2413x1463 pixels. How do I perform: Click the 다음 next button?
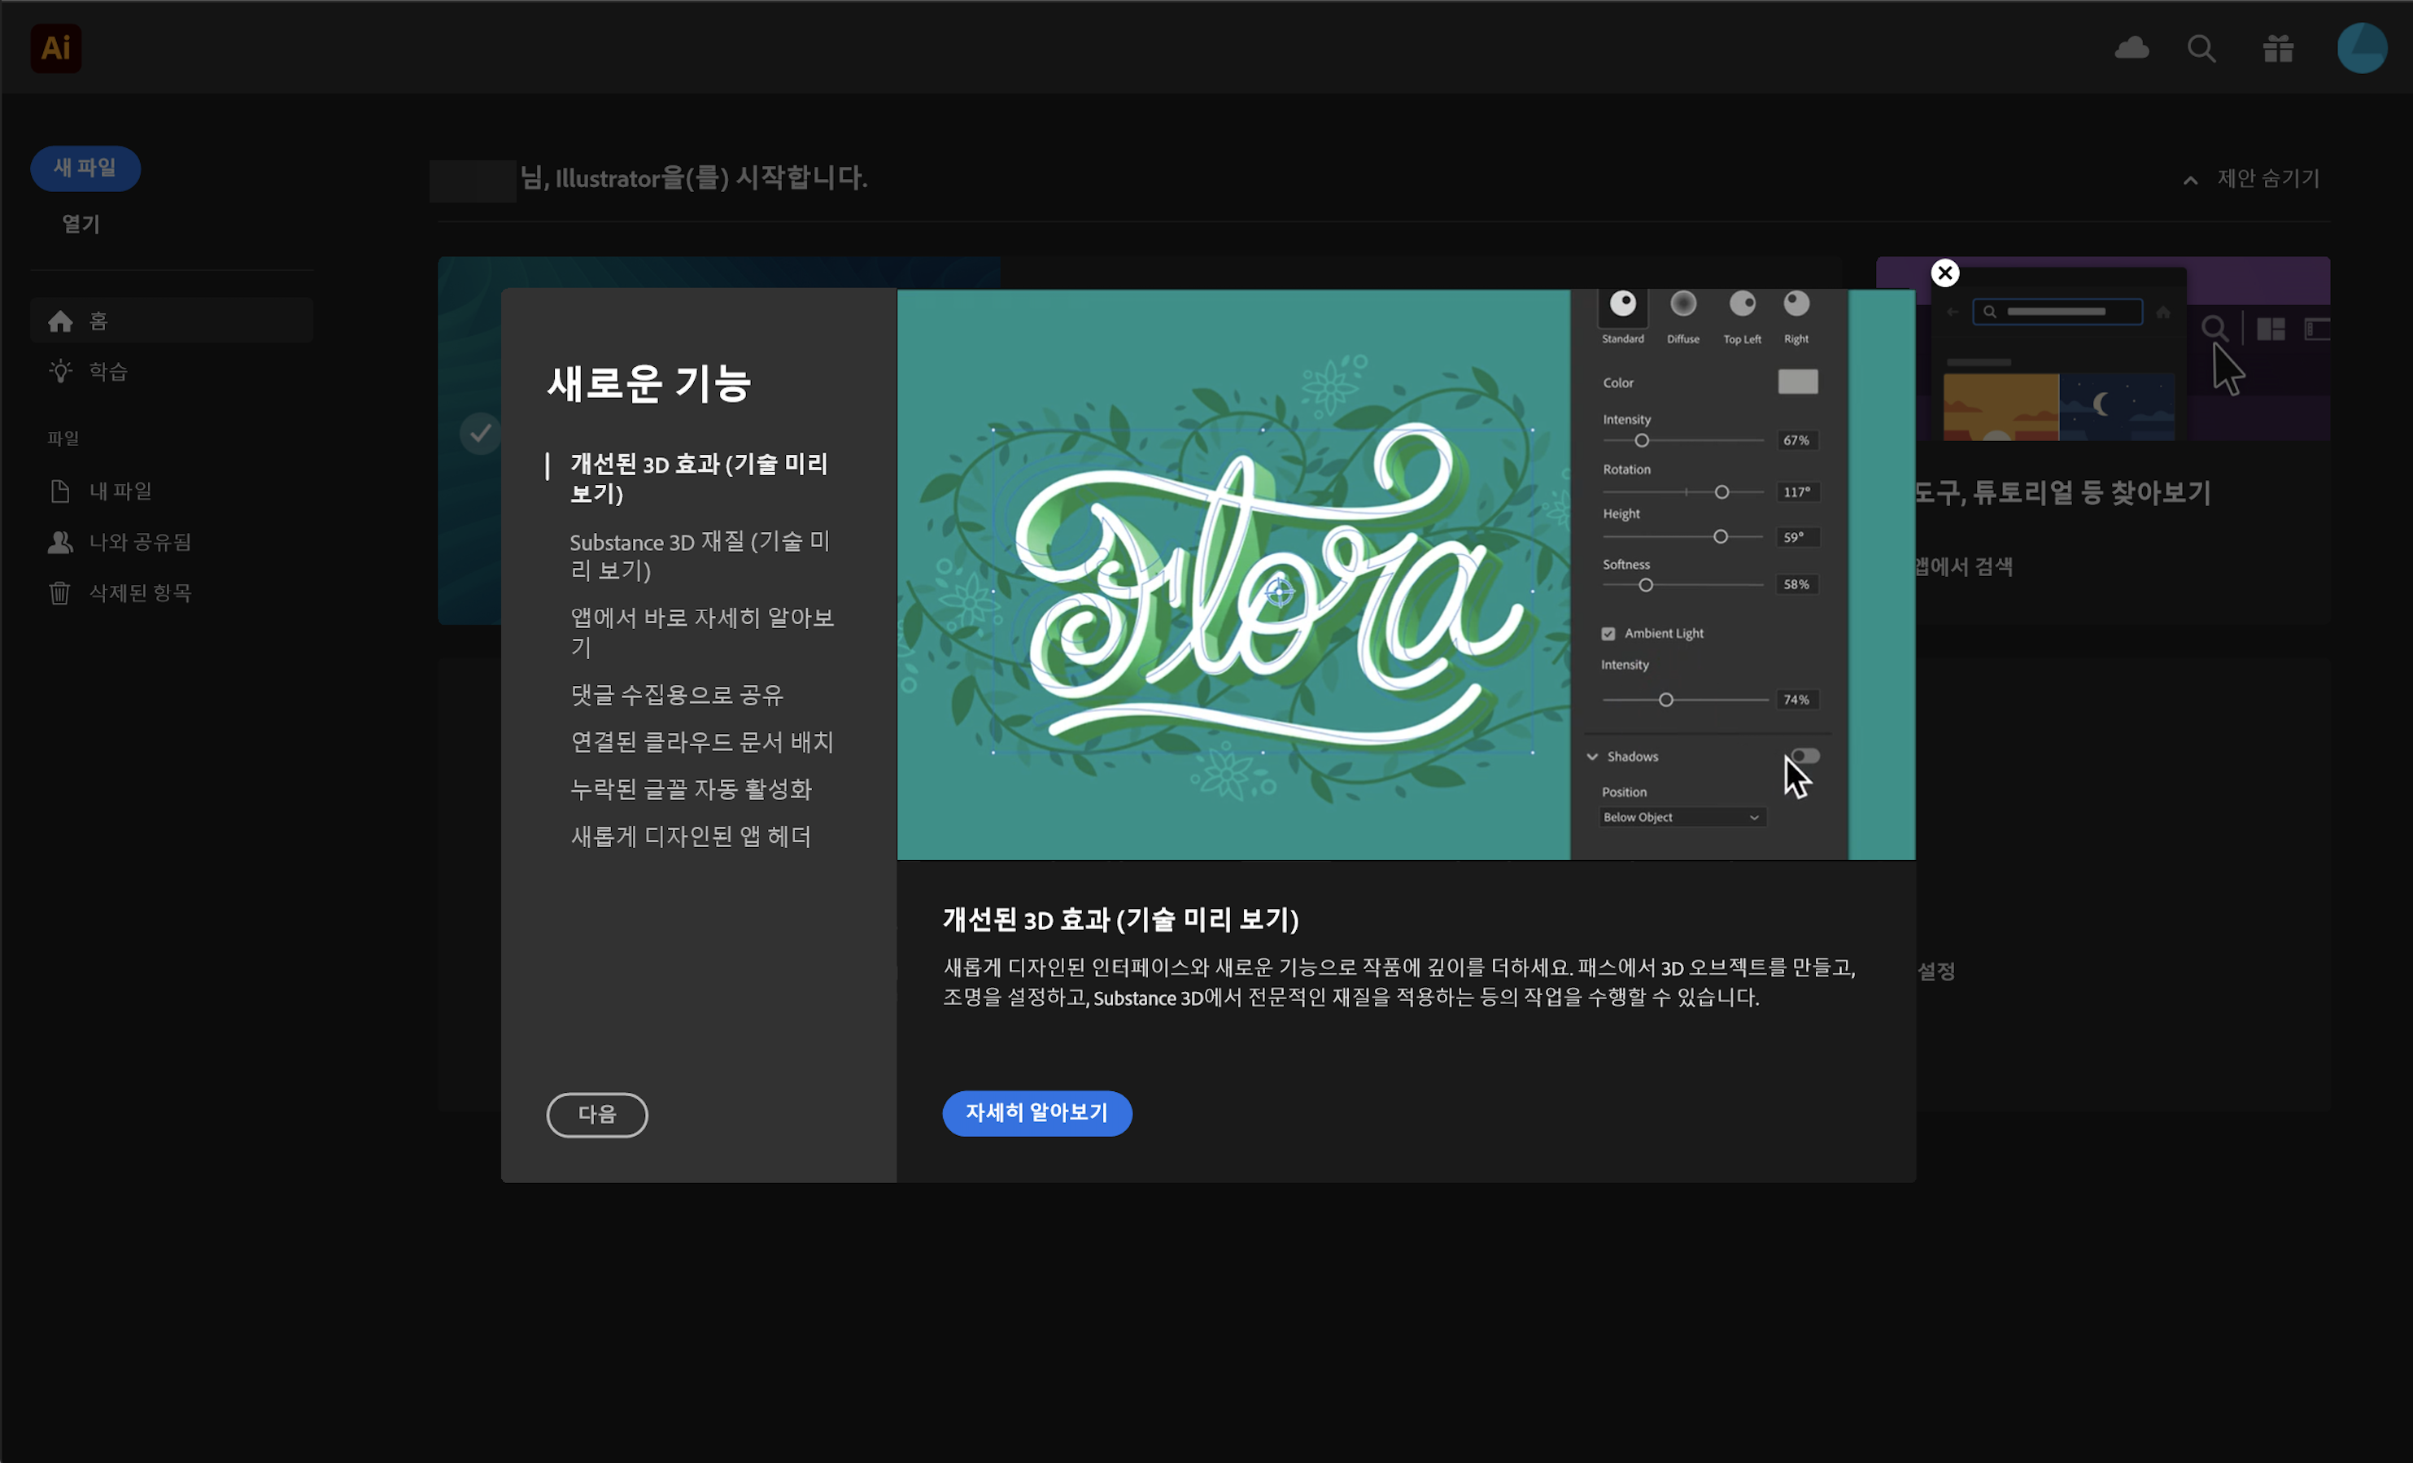596,1115
